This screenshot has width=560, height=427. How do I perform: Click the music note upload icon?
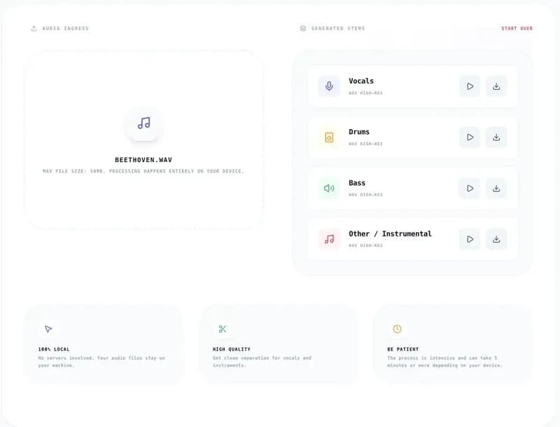tap(144, 123)
